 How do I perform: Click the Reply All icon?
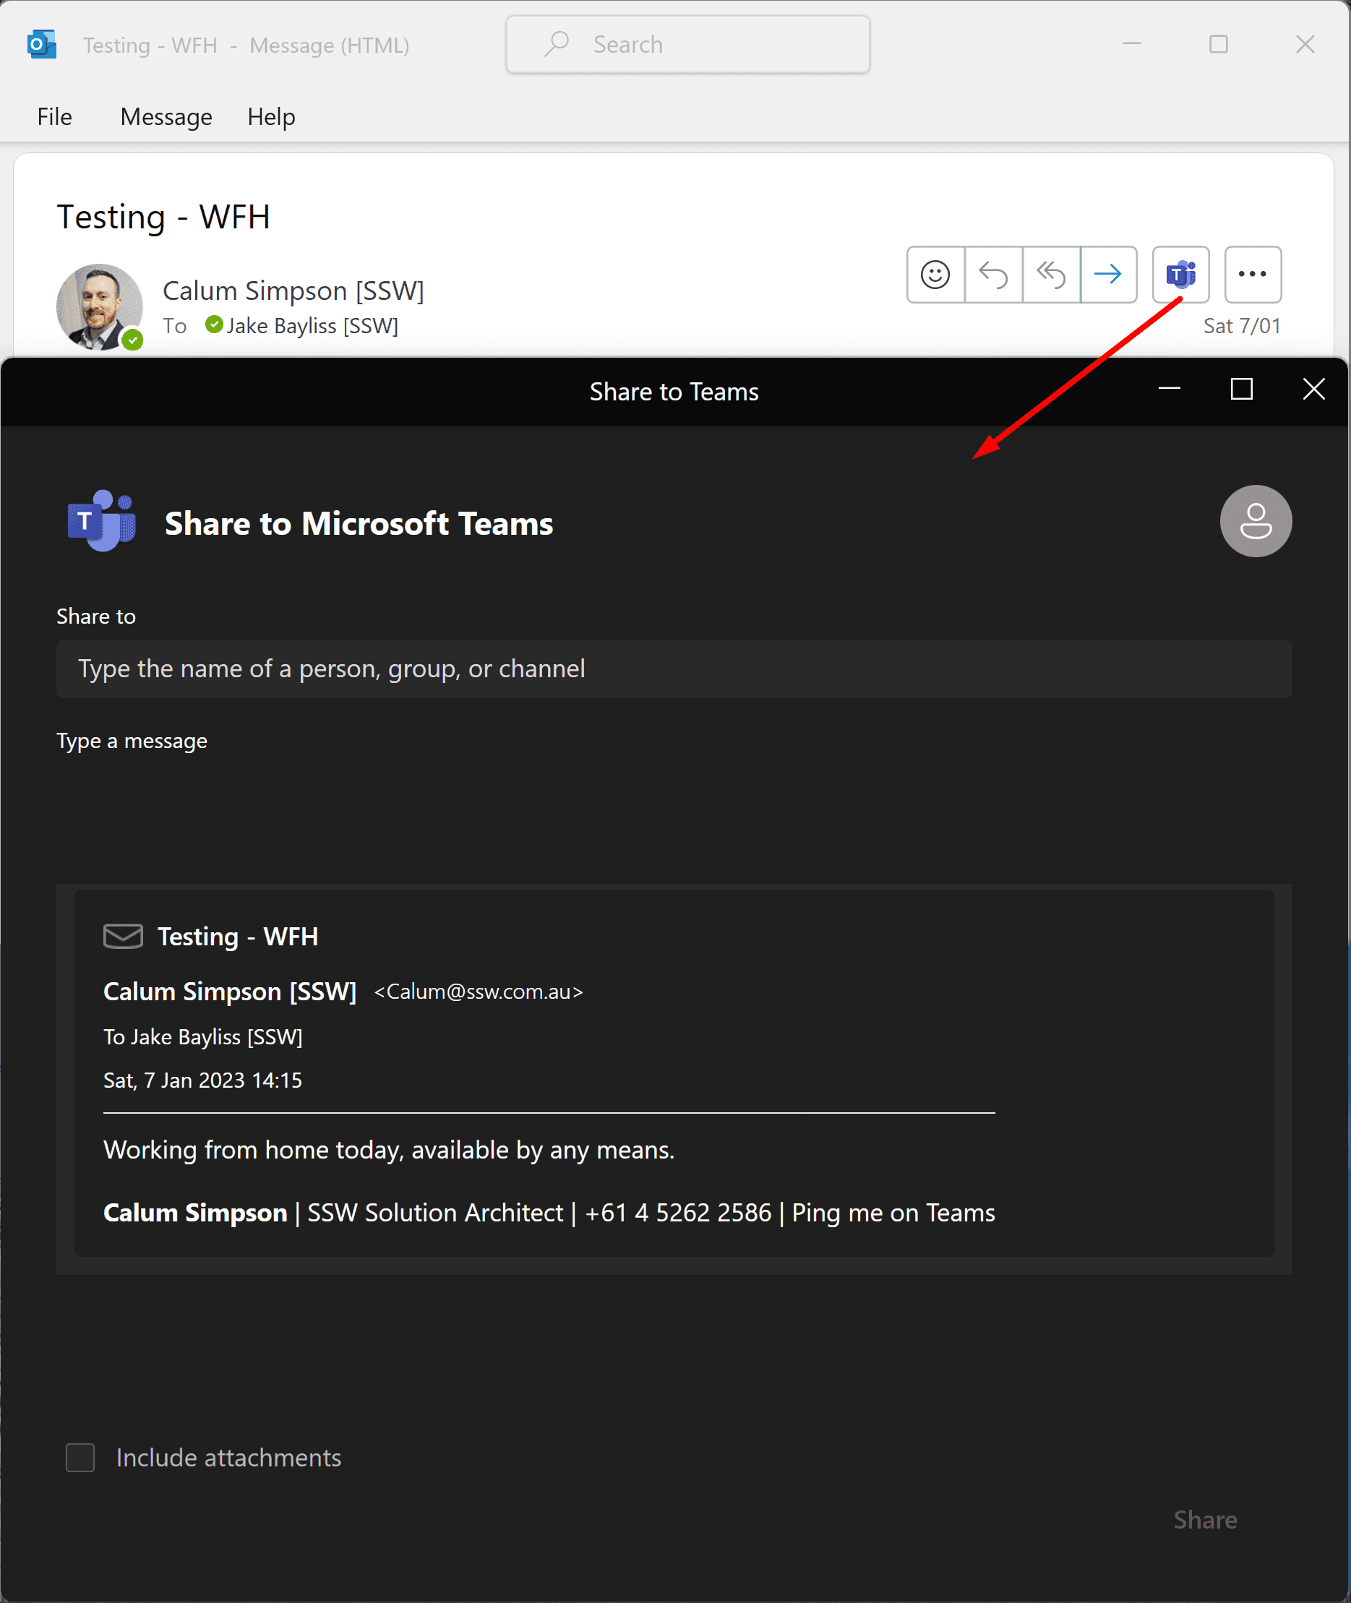tap(1051, 274)
